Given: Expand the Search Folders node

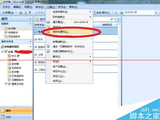Looking at the screenshot, I should click(6, 84).
